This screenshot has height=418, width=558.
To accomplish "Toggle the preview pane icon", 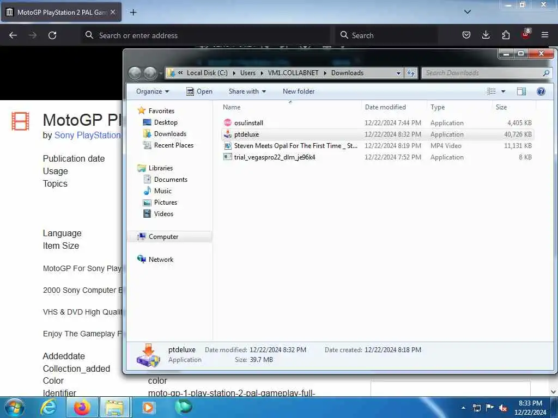I will point(521,91).
